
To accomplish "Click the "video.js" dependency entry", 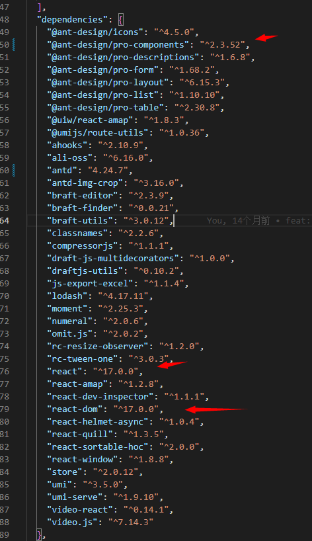I will tap(100, 522).
